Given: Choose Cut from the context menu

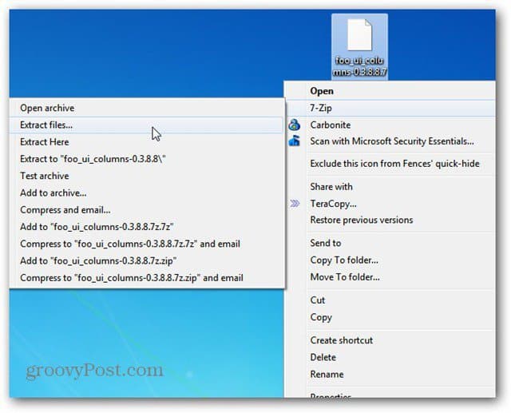Looking at the screenshot, I should (x=390, y=300).
